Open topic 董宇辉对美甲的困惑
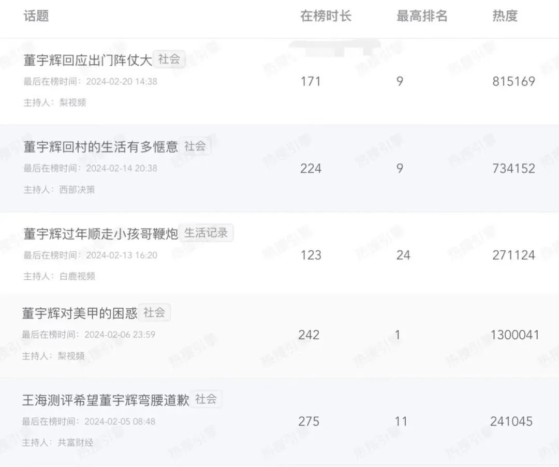The width and height of the screenshot is (559, 467). [x=80, y=313]
